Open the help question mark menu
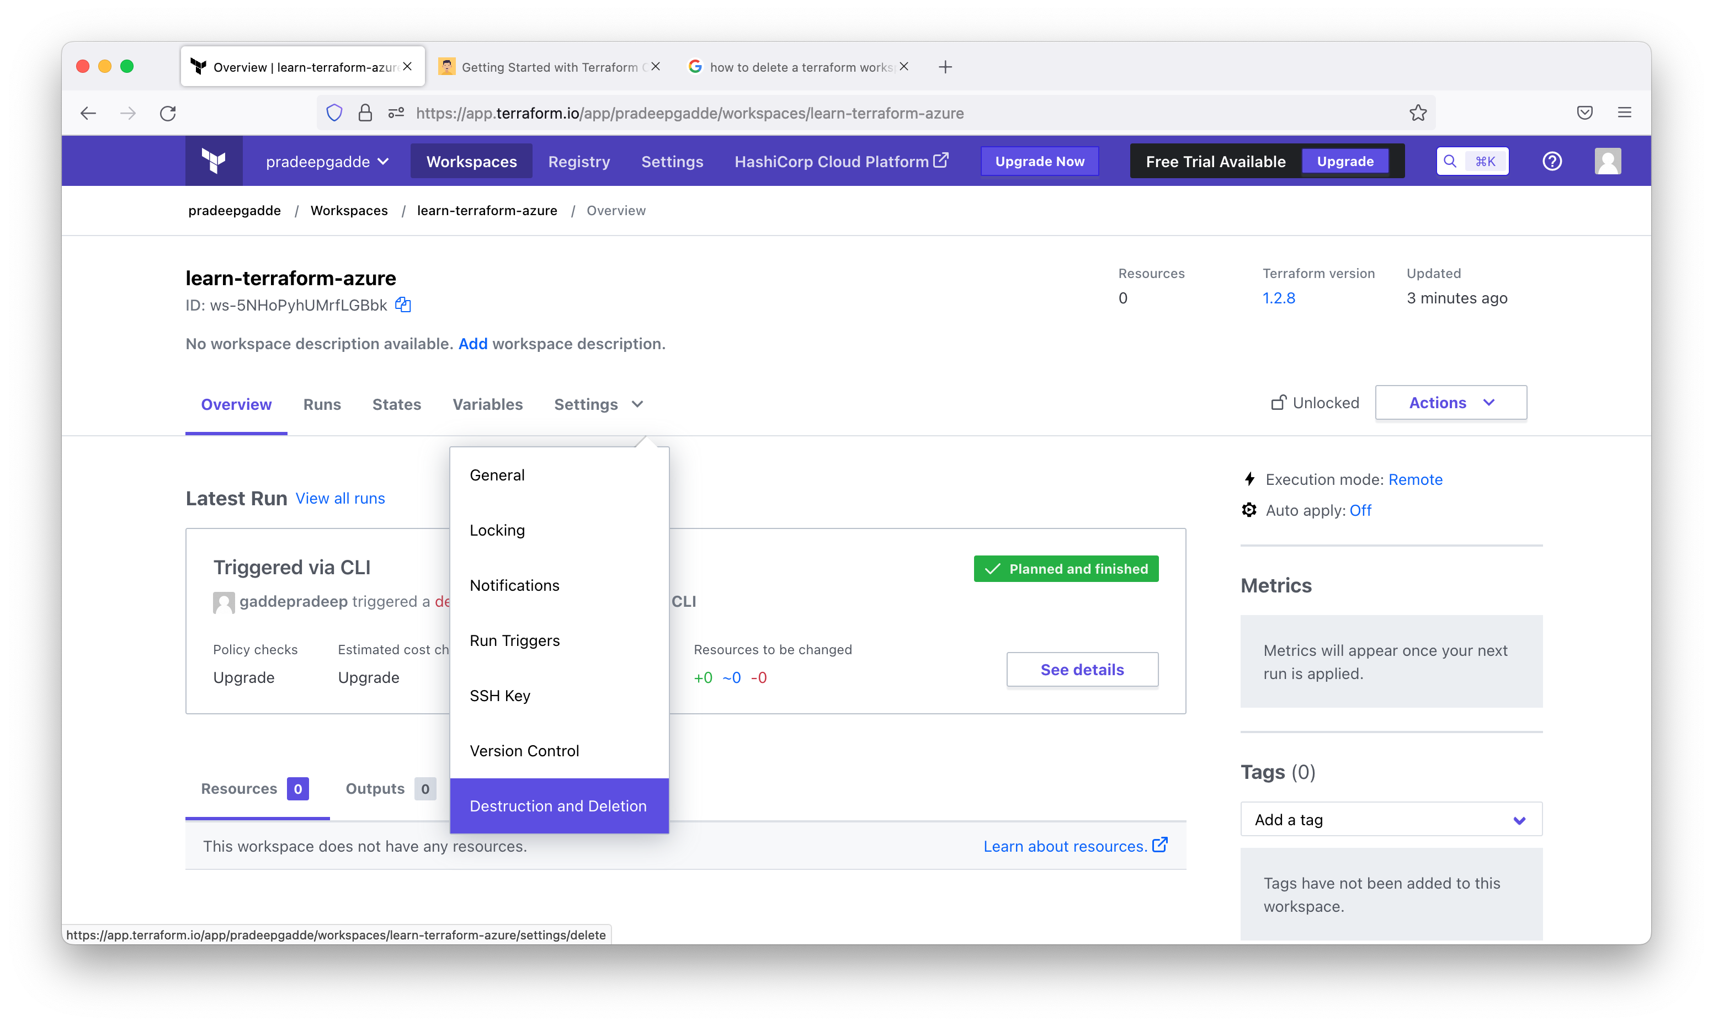The image size is (1713, 1026). click(1552, 161)
